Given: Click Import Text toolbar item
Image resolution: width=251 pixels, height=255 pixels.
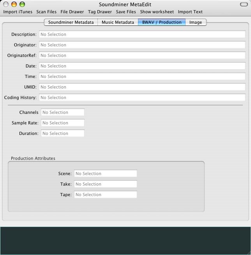Looking at the screenshot, I should pos(190,12).
